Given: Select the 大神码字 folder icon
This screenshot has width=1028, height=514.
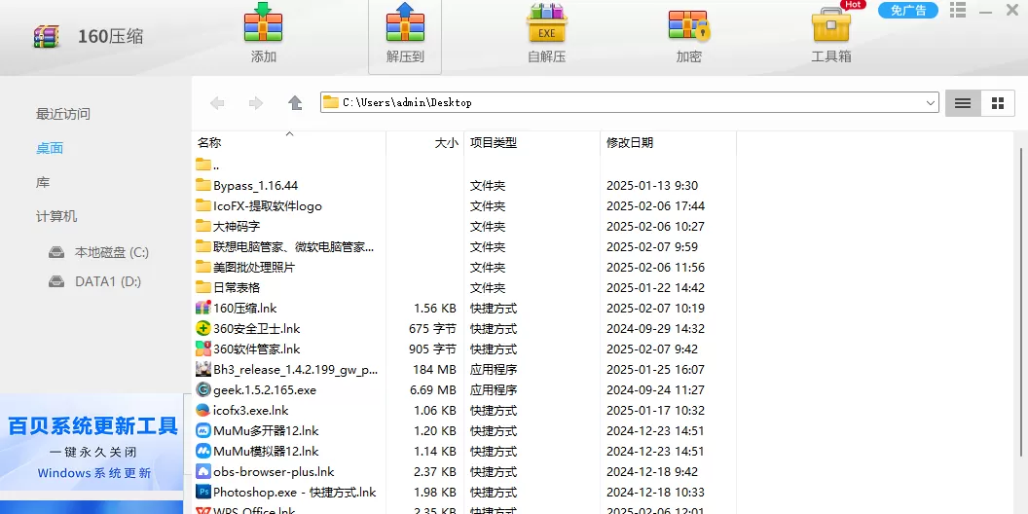Looking at the screenshot, I should (203, 226).
